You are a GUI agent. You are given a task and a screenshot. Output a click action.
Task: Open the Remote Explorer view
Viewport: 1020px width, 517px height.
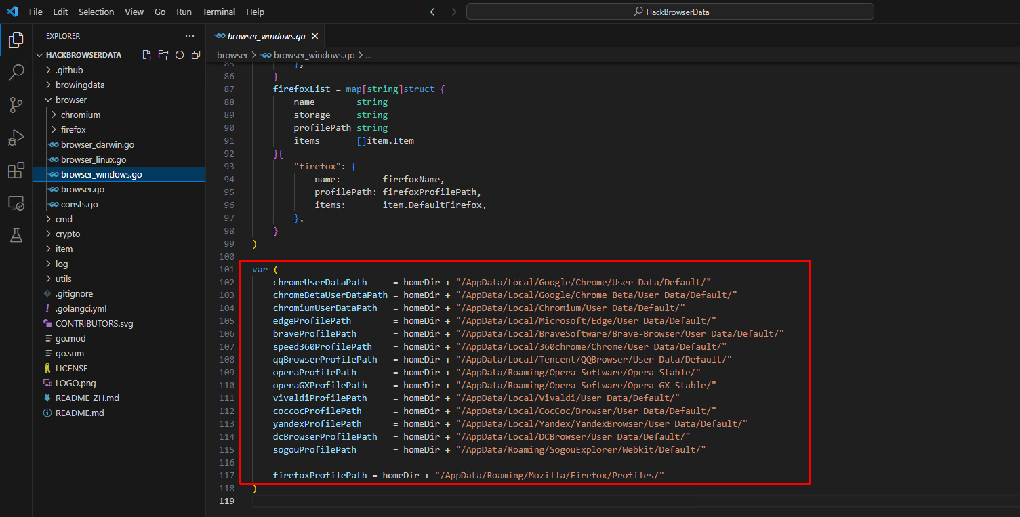(x=16, y=203)
